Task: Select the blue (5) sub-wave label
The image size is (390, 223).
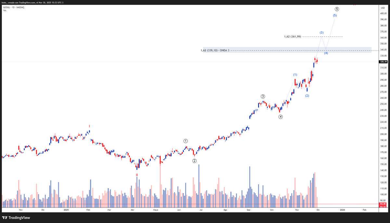Action: click(335, 15)
